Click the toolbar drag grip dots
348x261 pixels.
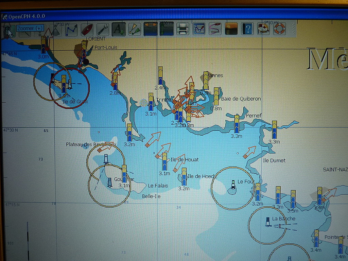click(293, 29)
